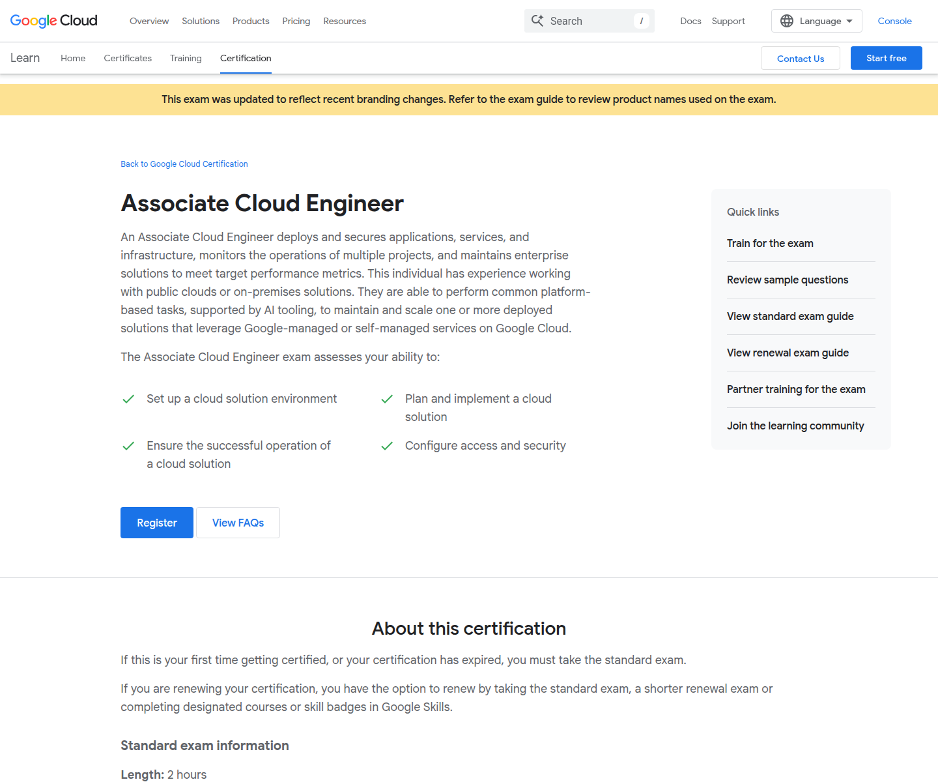Click the Length: 2 hours text
Image resolution: width=938 pixels, height=782 pixels.
pyautogui.click(x=163, y=774)
